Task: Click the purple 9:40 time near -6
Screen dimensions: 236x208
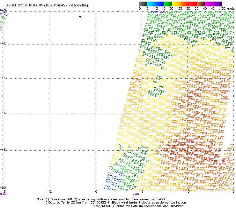Action: (x=136, y=194)
